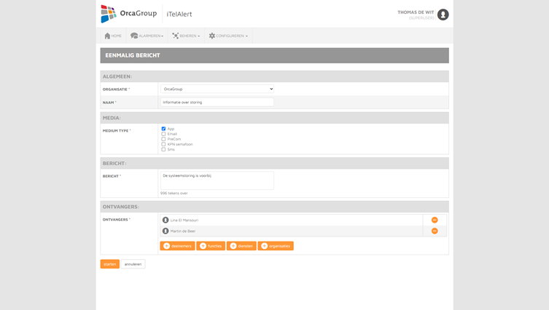Click plus icon on functies button
The height and width of the screenshot is (310, 549).
click(203, 246)
